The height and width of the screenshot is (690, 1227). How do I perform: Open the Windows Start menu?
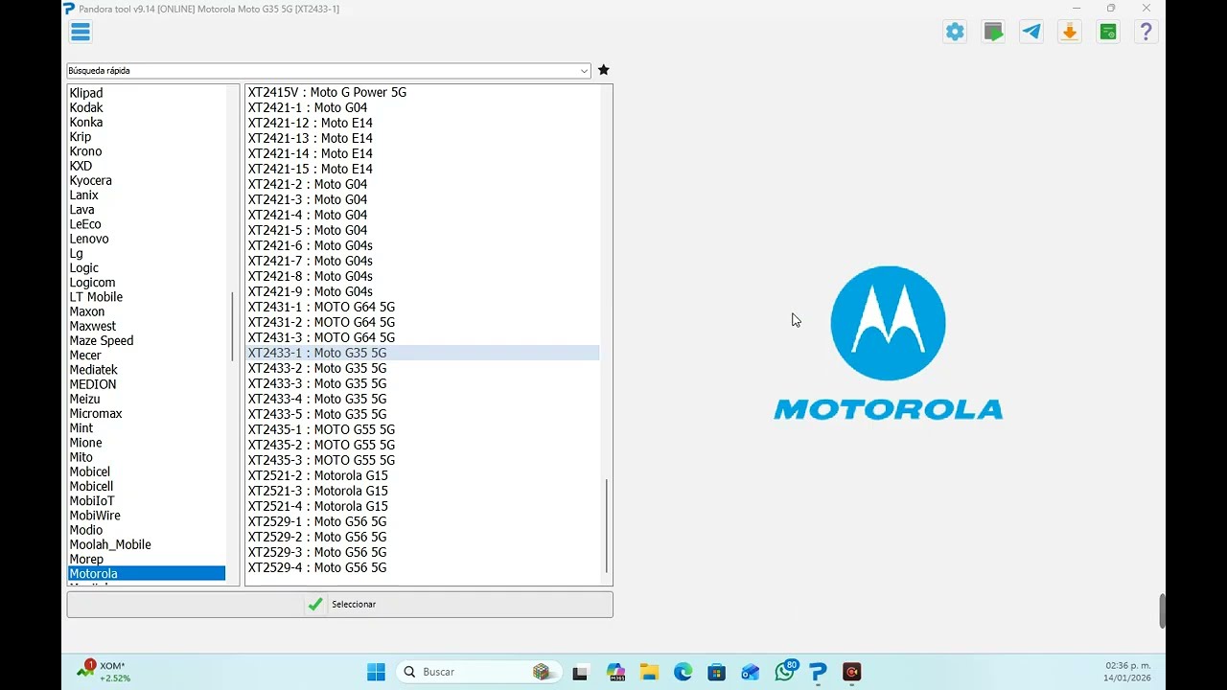[x=376, y=672]
